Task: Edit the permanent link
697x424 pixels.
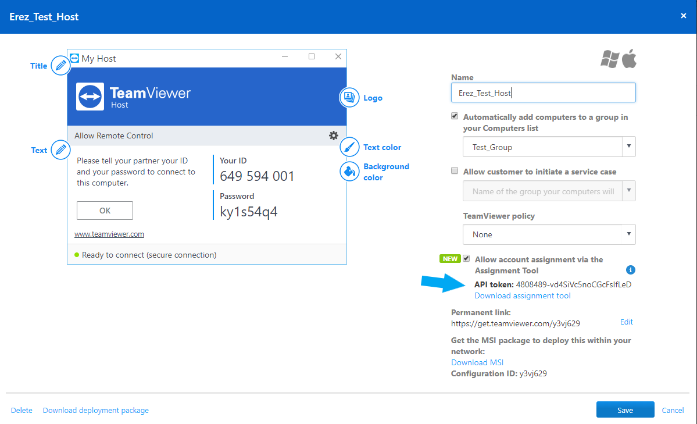Action: [626, 322]
